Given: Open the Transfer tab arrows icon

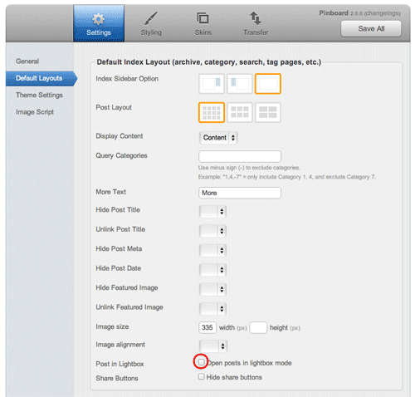Looking at the screenshot, I should click(256, 18).
